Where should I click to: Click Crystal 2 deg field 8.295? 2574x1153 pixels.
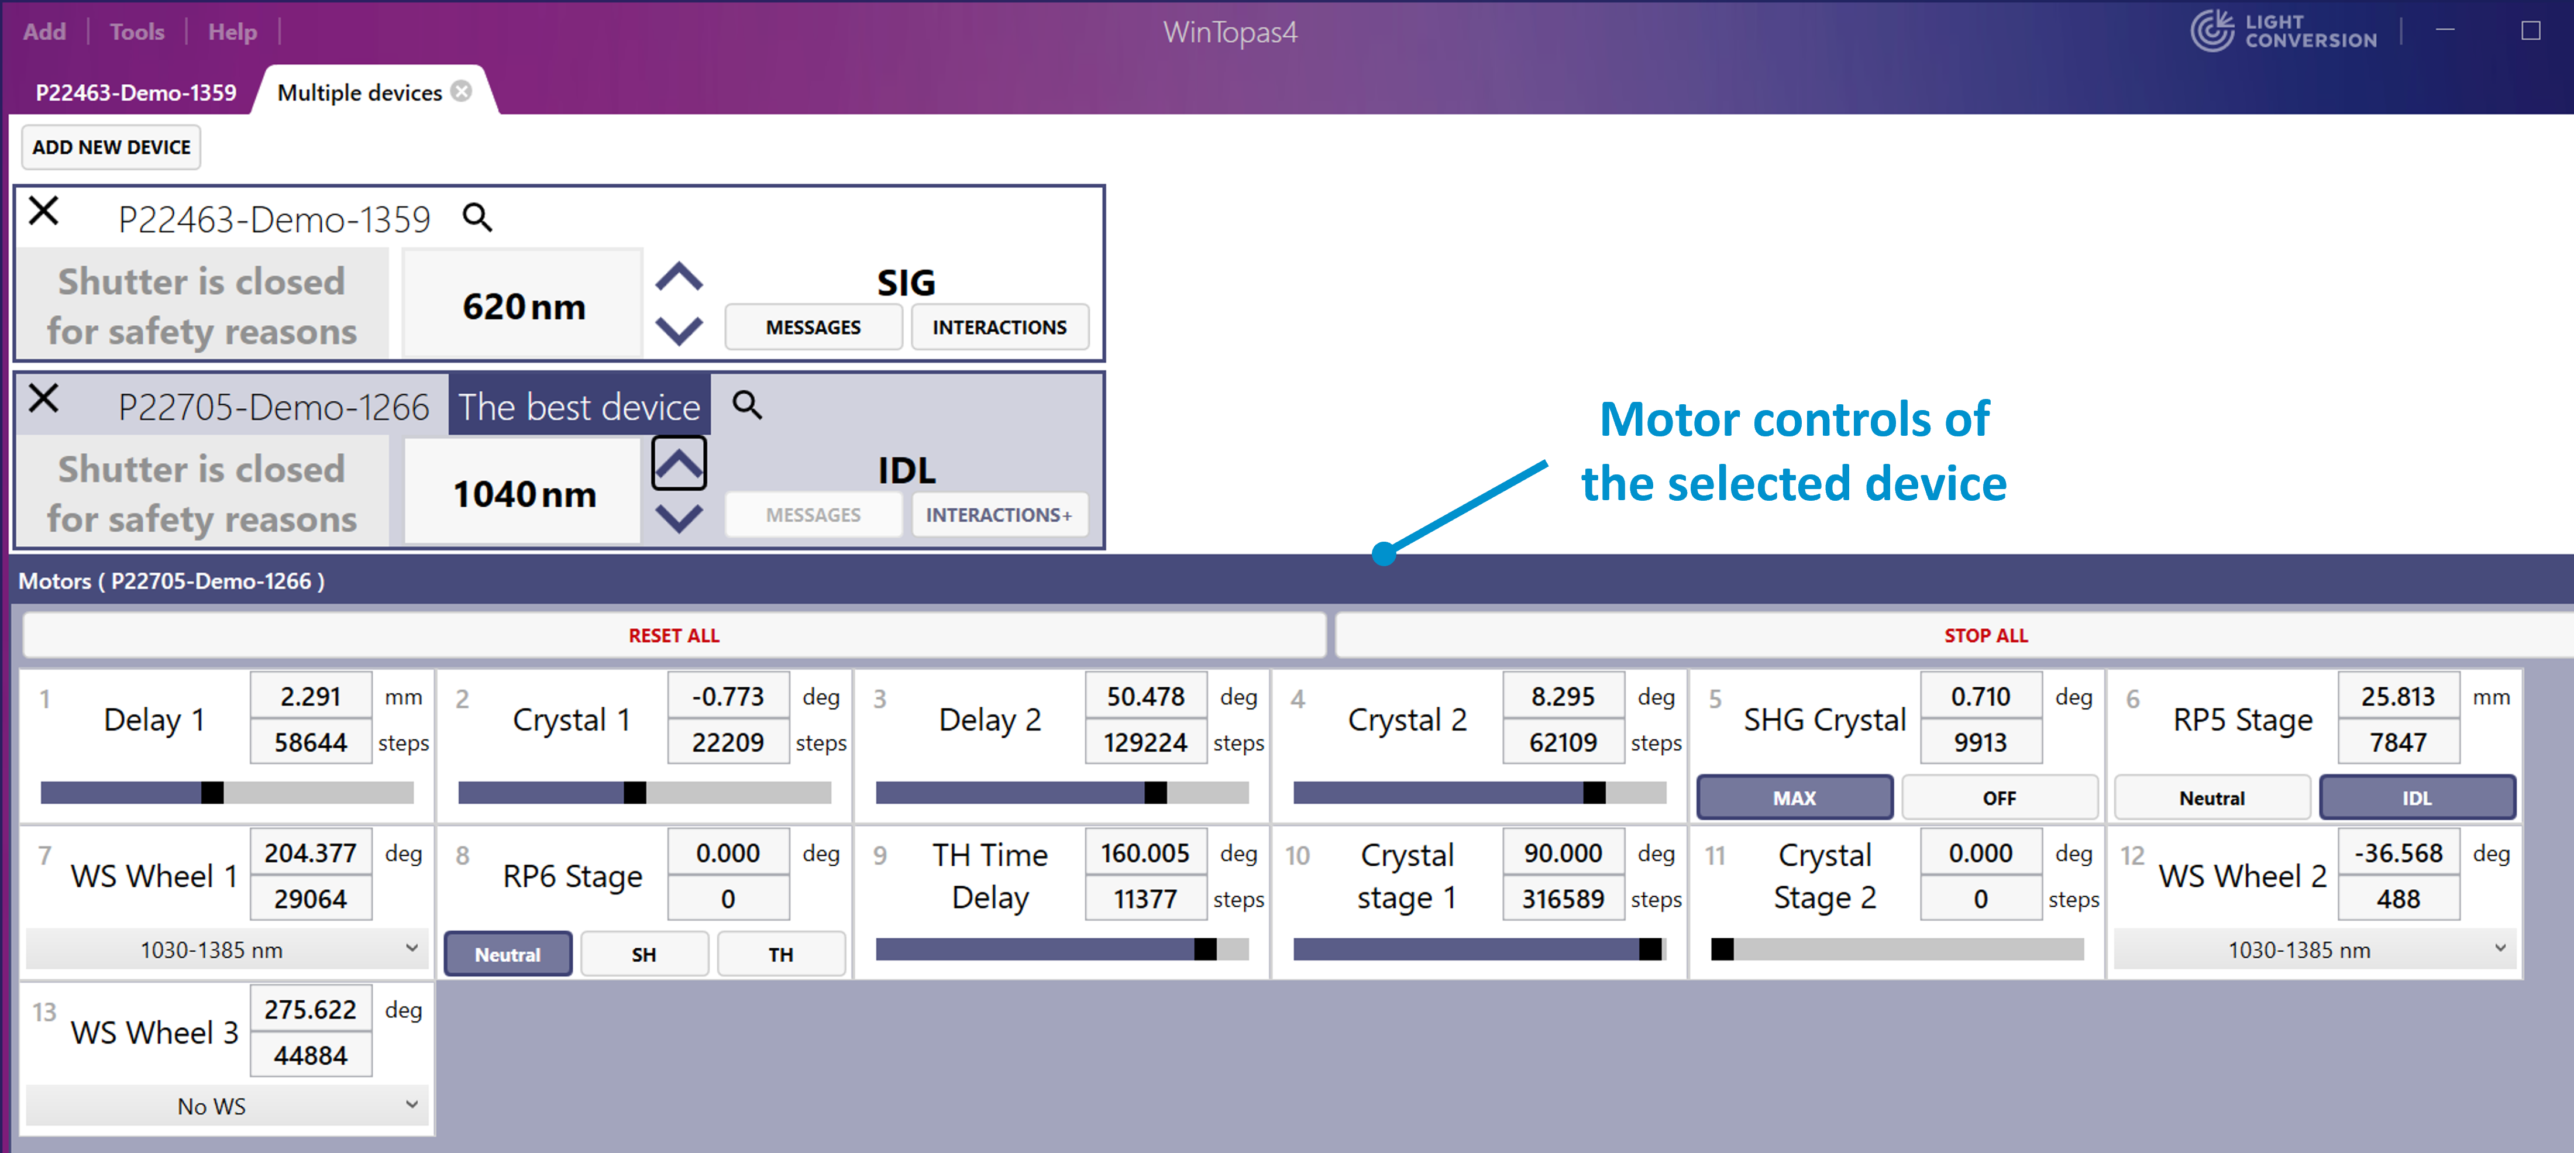coord(1564,696)
